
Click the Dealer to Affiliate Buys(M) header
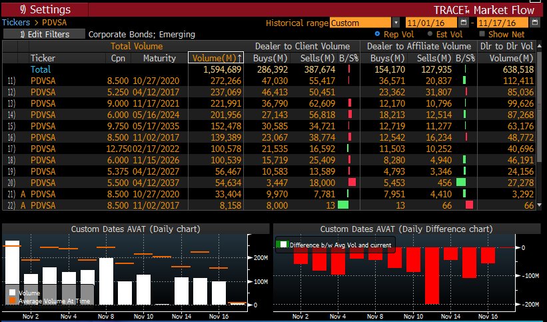(387, 58)
